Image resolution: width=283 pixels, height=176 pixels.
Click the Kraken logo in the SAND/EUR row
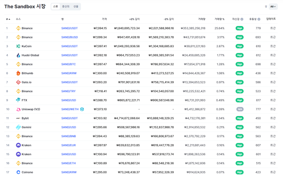point(18,145)
